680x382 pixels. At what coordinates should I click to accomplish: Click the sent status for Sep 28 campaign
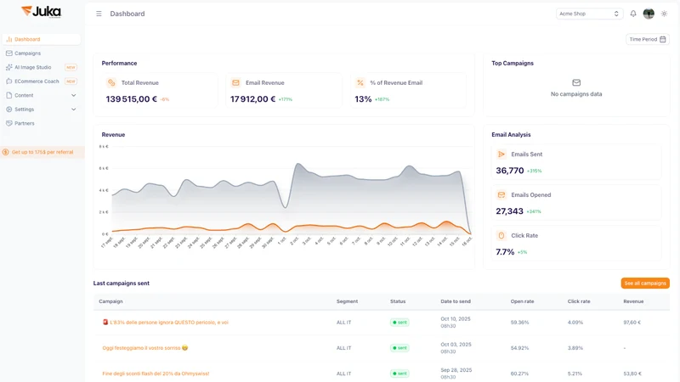click(x=399, y=374)
